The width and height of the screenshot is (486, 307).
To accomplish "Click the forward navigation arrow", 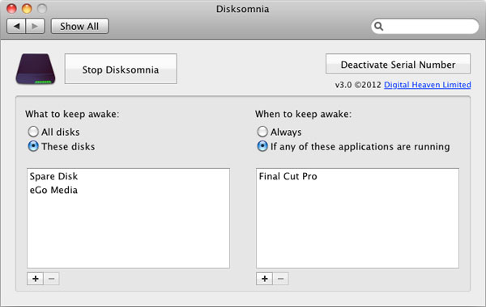I will coord(36,27).
